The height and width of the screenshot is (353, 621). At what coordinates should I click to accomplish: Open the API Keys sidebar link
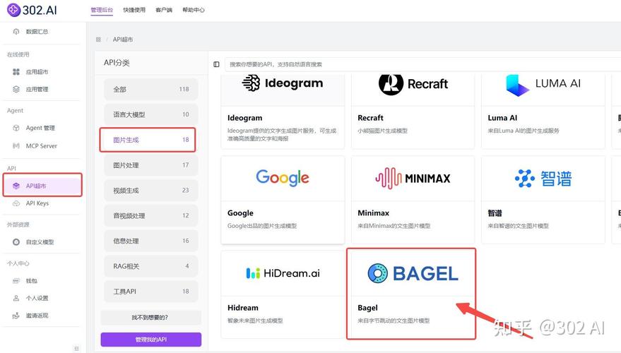pos(37,203)
